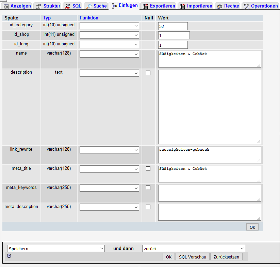Click the SQL Vorschau button
Image resolution: width=280 pixels, height=267 pixels.
(x=193, y=257)
